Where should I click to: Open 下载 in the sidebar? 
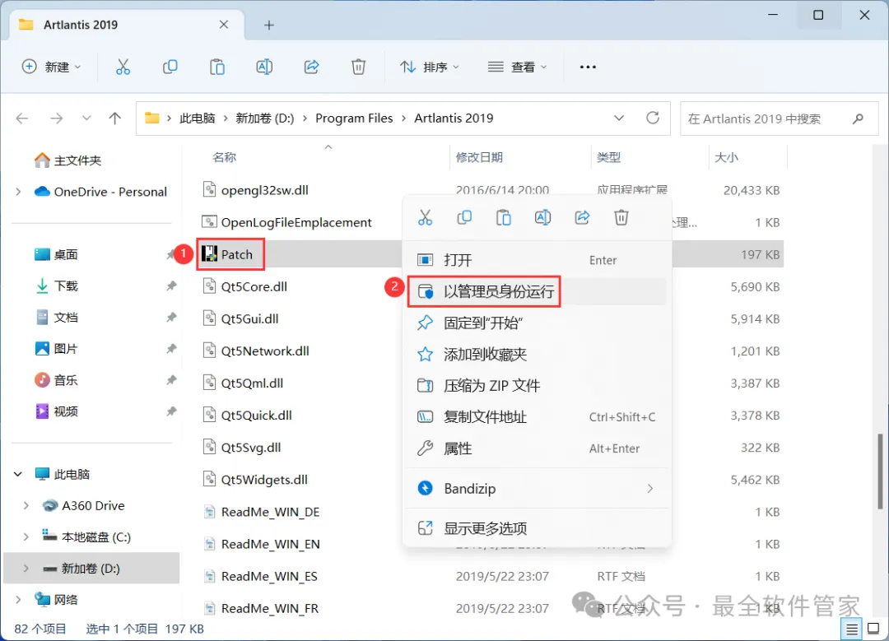56,286
